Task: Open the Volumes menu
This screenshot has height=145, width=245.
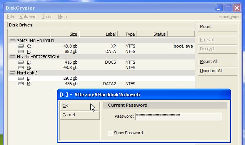Action: point(28,16)
